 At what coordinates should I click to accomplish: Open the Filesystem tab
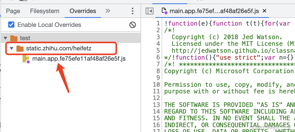pos(45,11)
